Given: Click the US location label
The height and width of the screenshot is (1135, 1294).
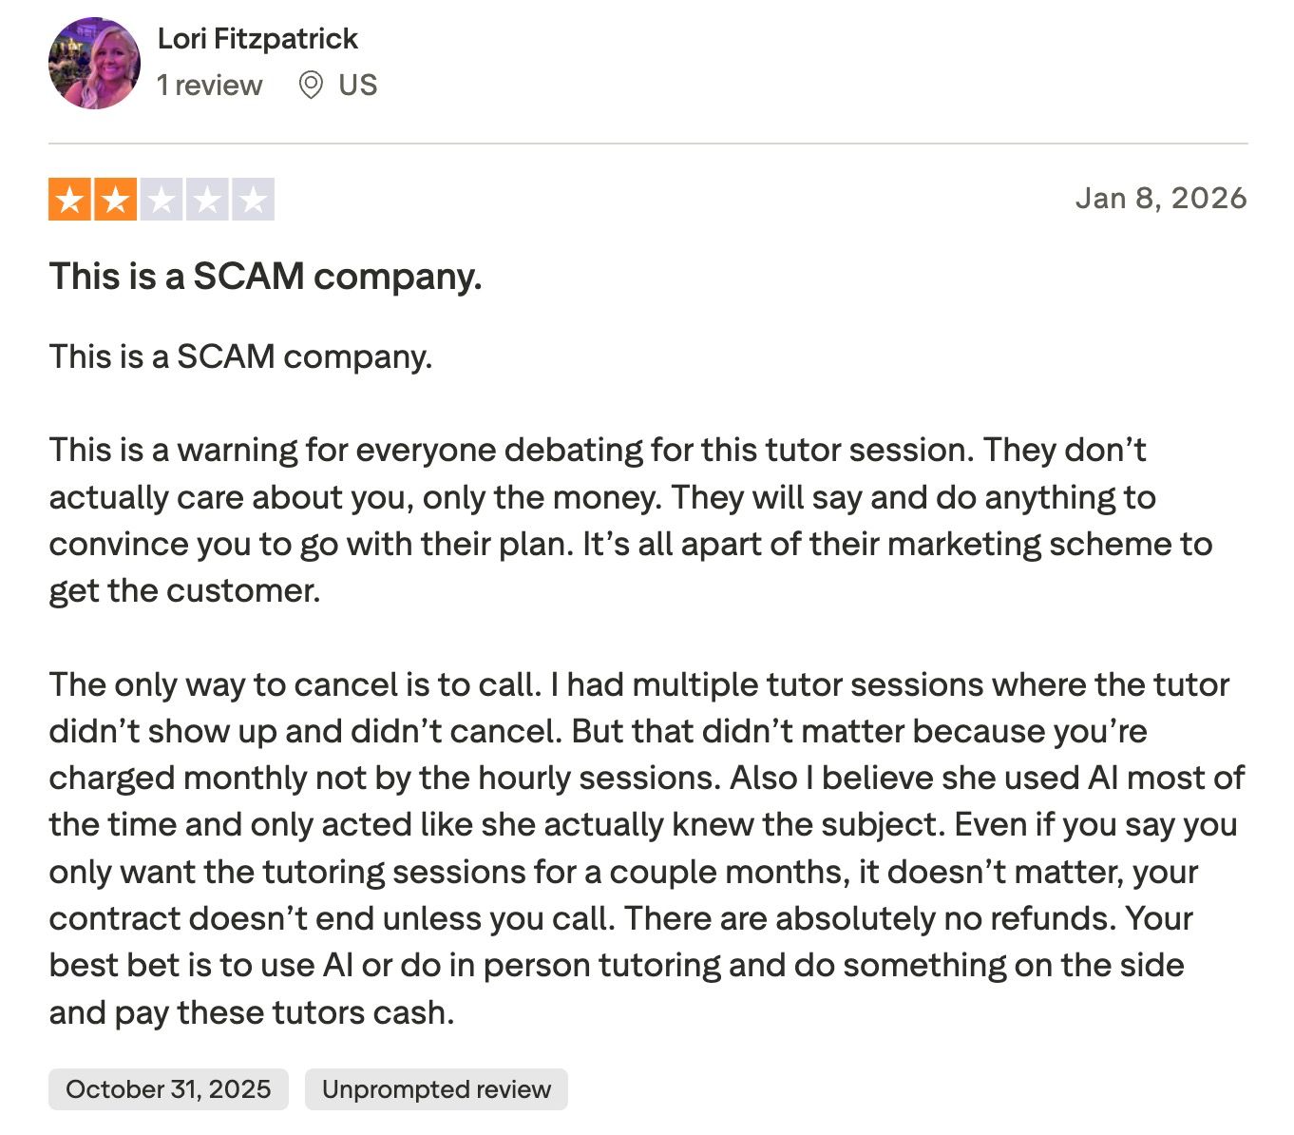Looking at the screenshot, I should 357,85.
